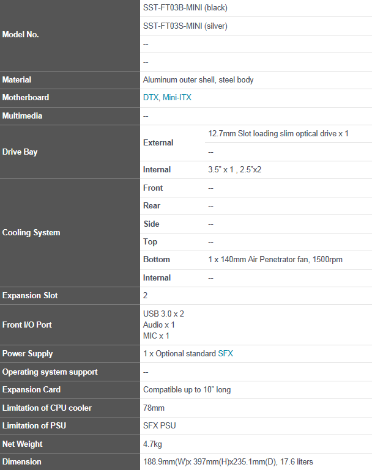The height and width of the screenshot is (470, 372).
Task: Click the 78mm CPU cooler limitation value
Action: pyautogui.click(x=154, y=408)
